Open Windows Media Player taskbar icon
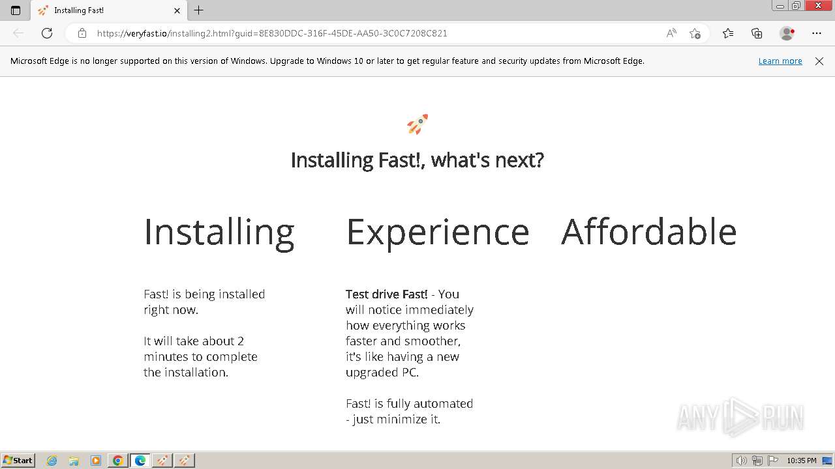835x469 pixels. (96, 461)
